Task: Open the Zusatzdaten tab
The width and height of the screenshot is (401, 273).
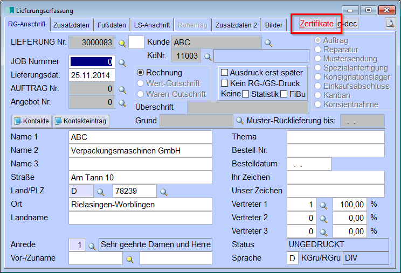Action: click(x=71, y=25)
